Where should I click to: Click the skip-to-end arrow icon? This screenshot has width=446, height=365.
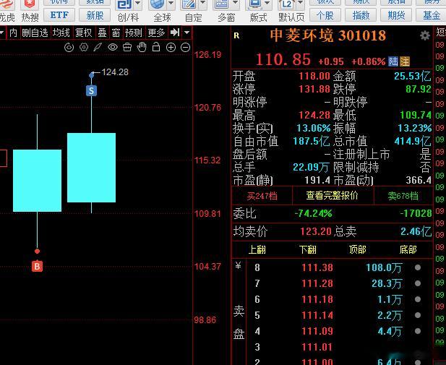click(x=175, y=33)
